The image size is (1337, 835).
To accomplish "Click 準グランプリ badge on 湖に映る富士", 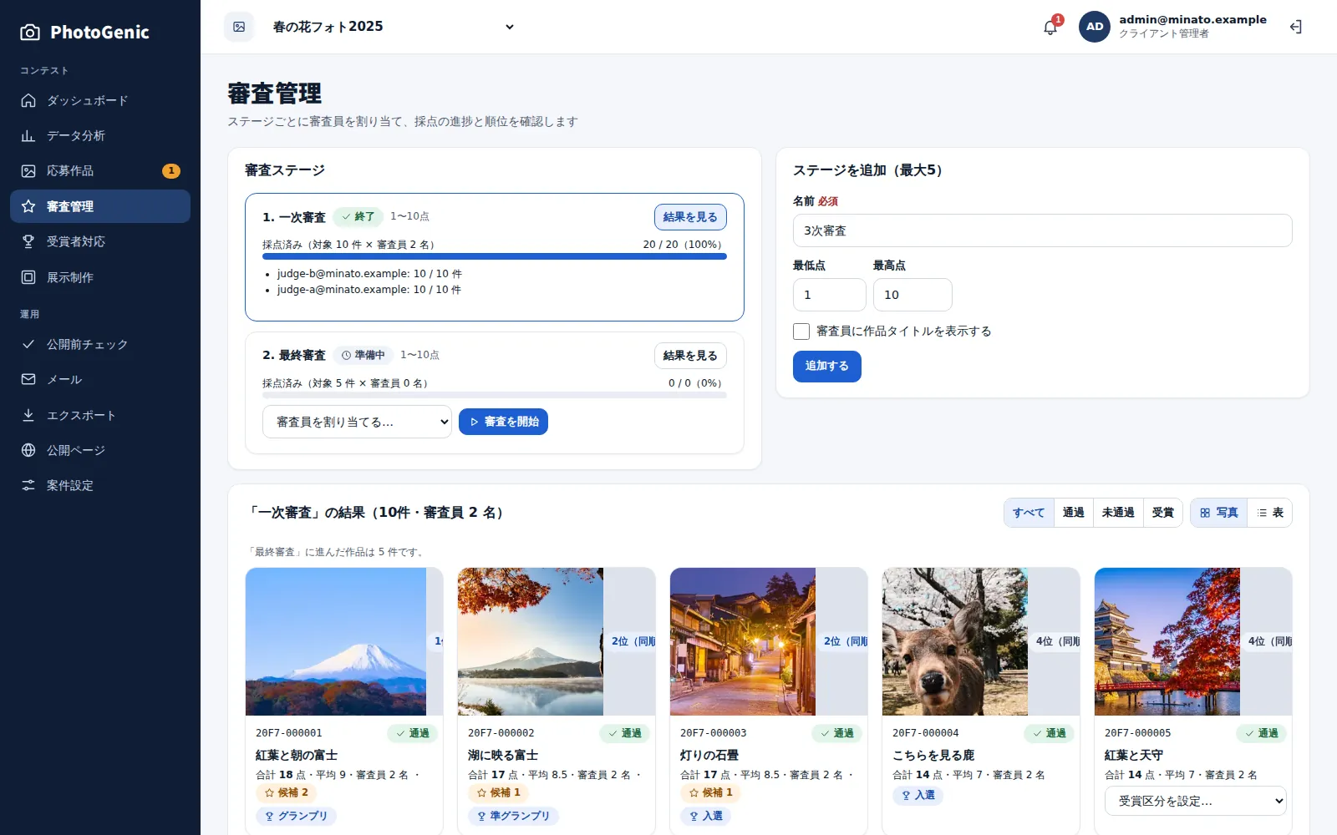I will [x=514, y=816].
